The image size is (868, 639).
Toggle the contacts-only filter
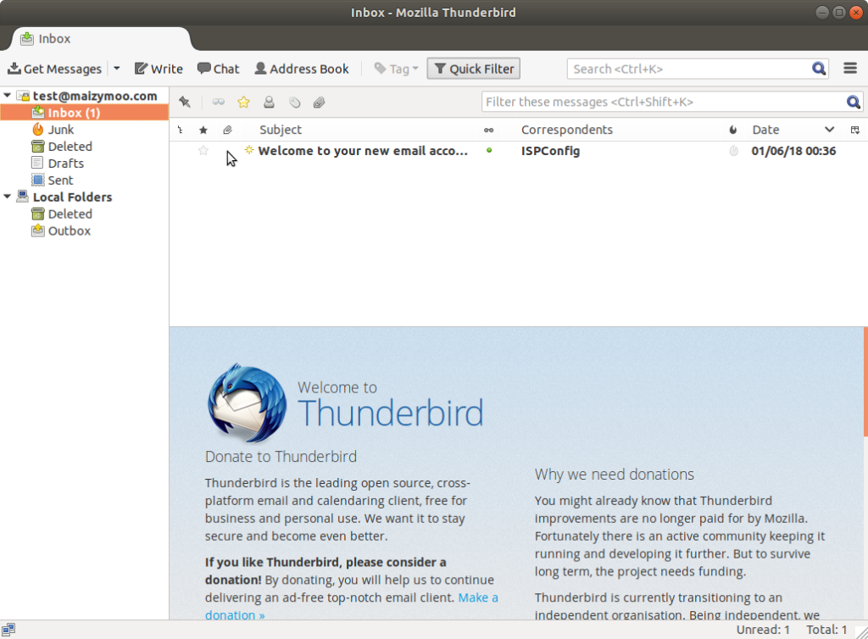pyautogui.click(x=269, y=102)
